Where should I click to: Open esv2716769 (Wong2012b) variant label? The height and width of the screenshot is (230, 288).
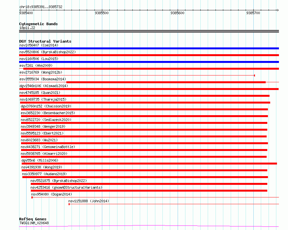coord(41,72)
